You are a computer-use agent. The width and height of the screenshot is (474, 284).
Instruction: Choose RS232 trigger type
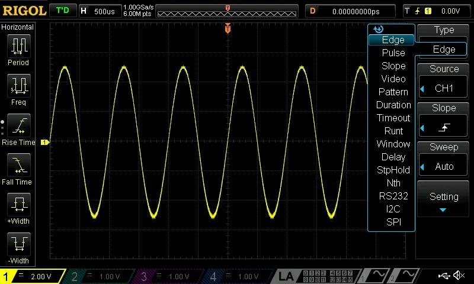[x=393, y=196]
